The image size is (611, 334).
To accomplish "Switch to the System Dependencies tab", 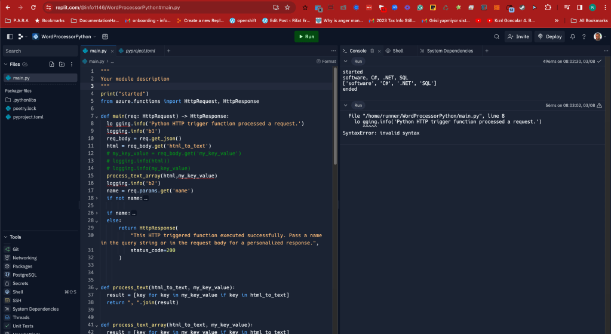I will point(446,51).
